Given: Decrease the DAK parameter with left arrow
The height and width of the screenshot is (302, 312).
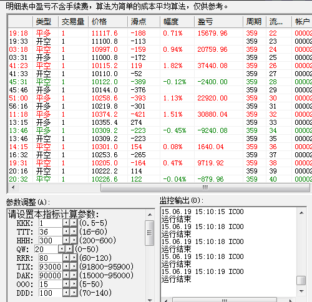Looking at the screenshot, I should (66, 275).
